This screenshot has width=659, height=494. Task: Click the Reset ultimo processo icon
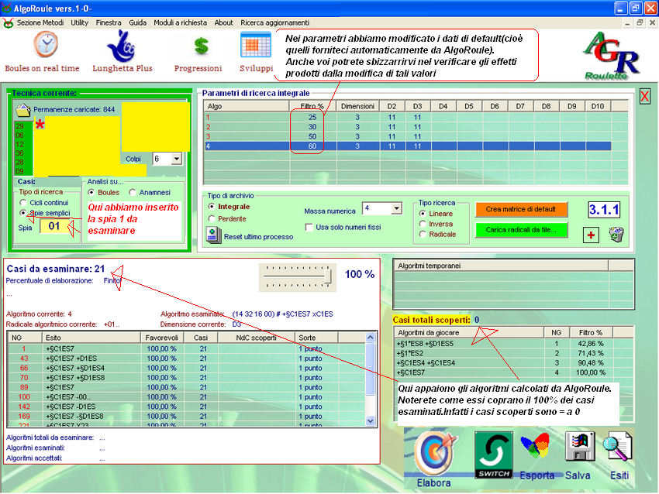point(213,235)
